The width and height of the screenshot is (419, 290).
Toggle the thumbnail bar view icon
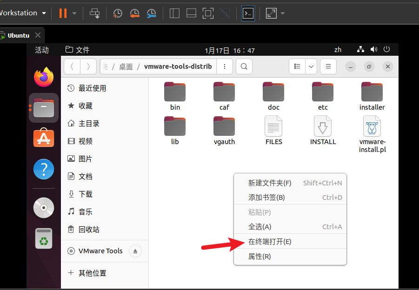[x=191, y=13]
